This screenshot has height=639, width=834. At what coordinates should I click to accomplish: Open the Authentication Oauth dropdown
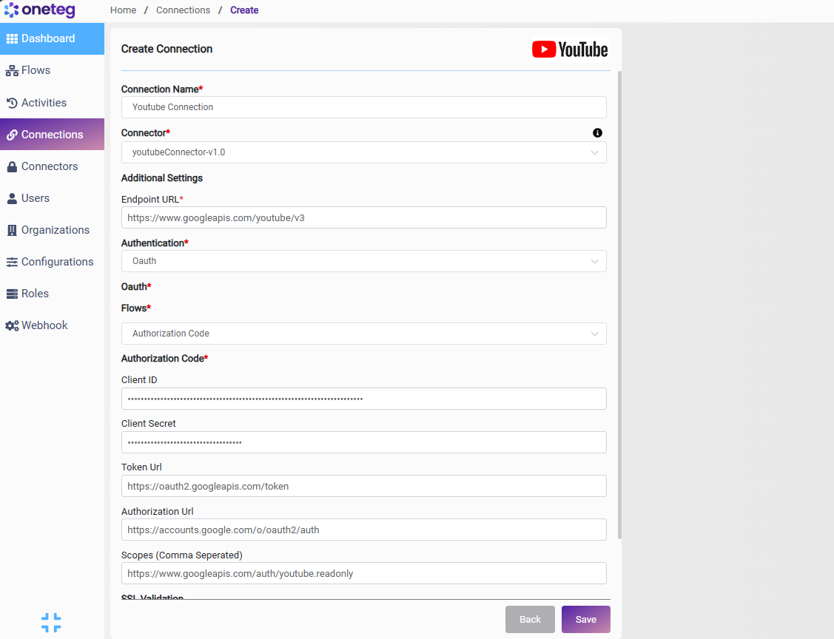tap(364, 261)
